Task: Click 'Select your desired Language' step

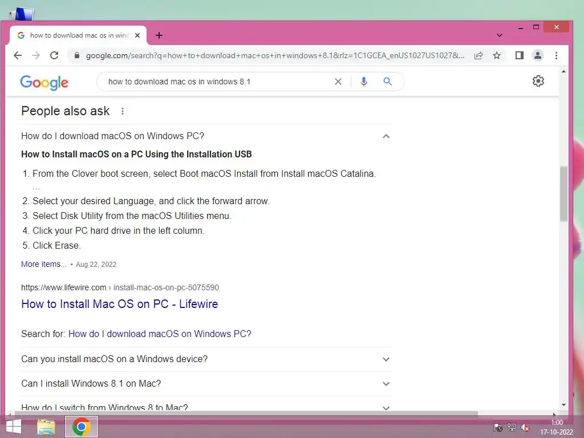Action: [x=151, y=201]
